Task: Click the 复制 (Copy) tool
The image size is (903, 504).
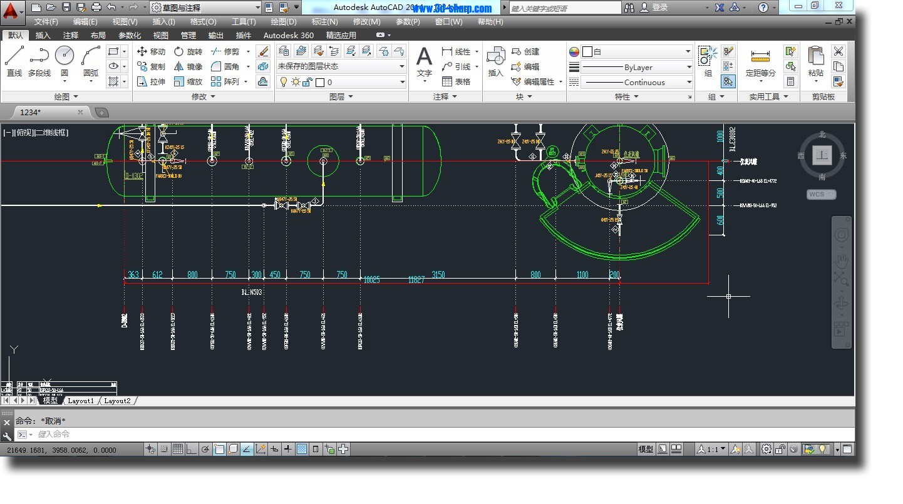Action: pyautogui.click(x=151, y=66)
